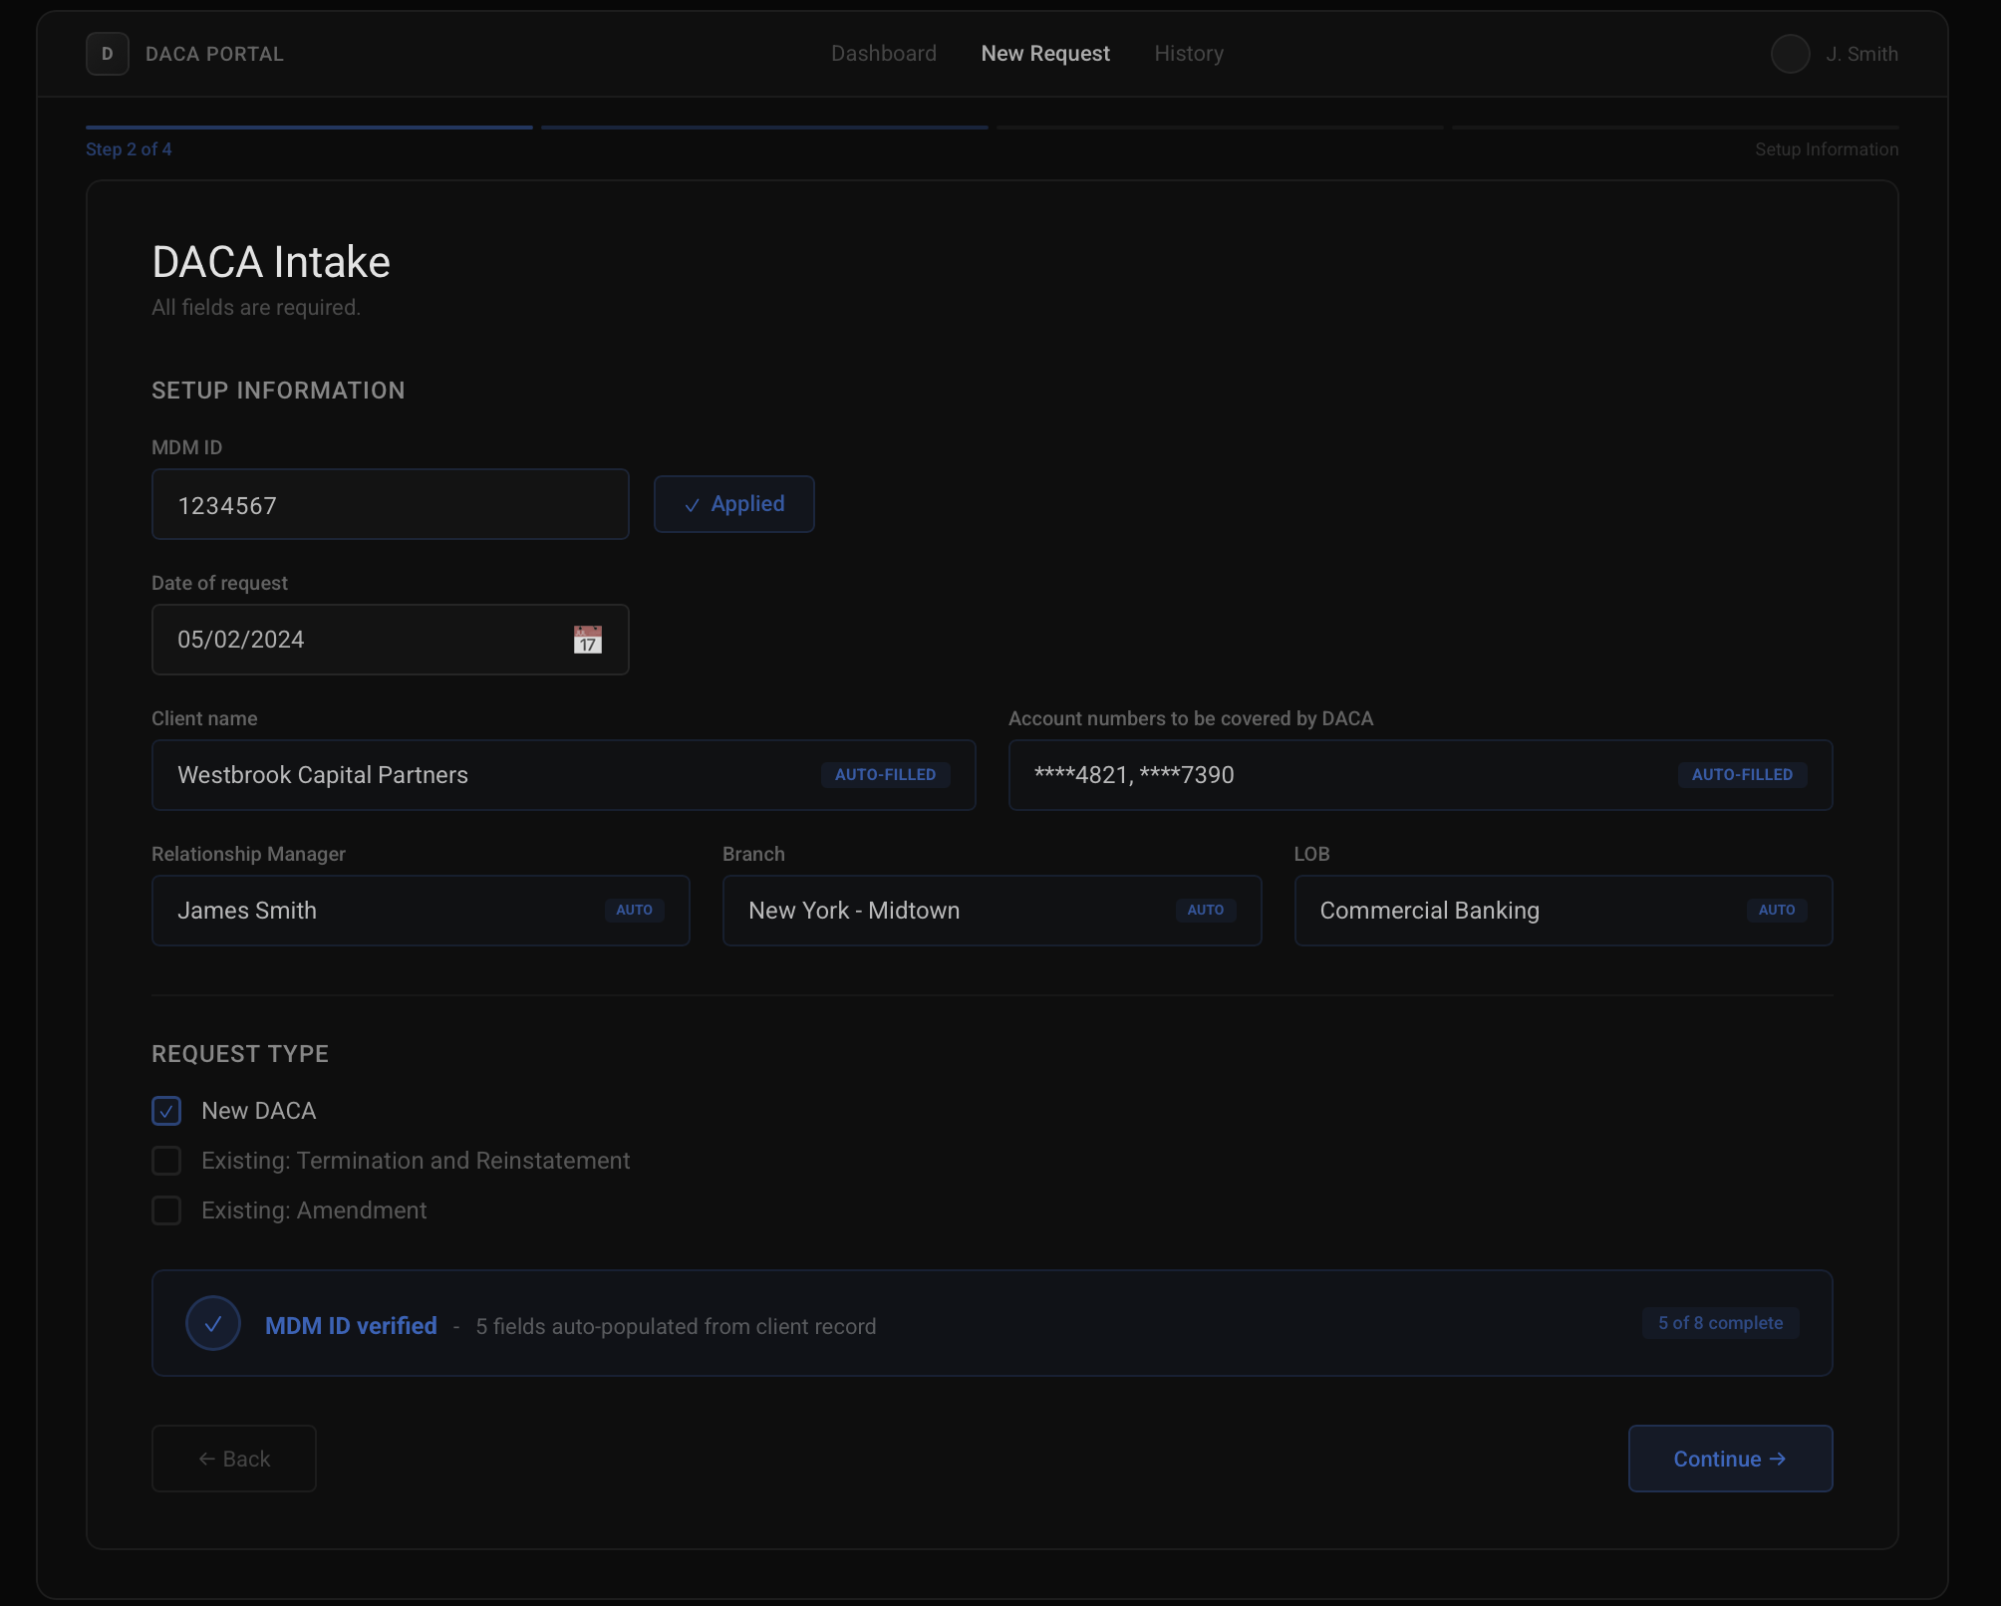Select the New Request tab
This screenshot has width=2001, height=1606.
click(x=1045, y=54)
